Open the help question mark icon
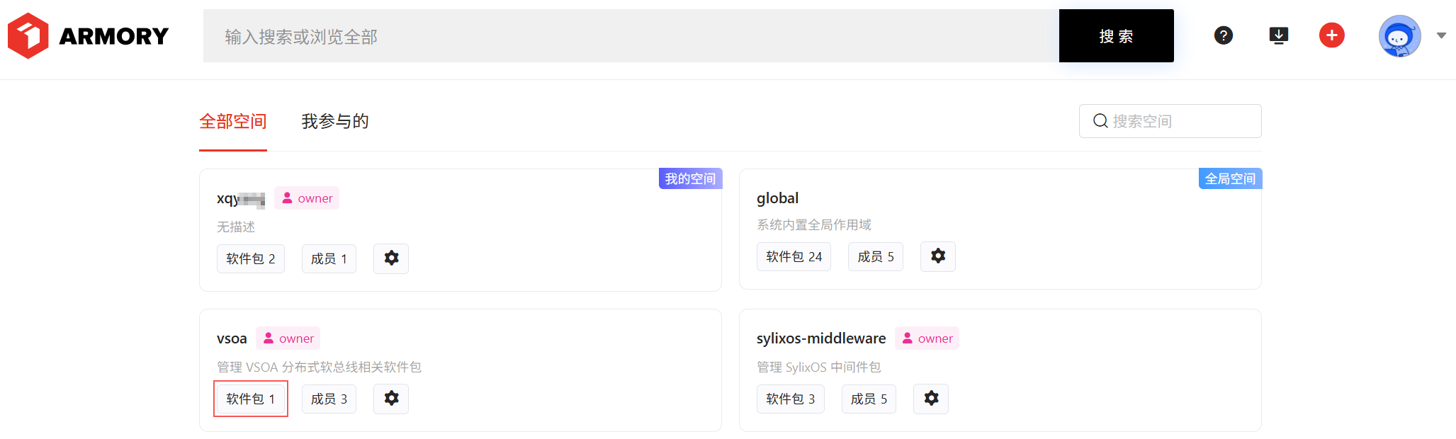Viewport: 1456px width, 439px height. (x=1223, y=35)
